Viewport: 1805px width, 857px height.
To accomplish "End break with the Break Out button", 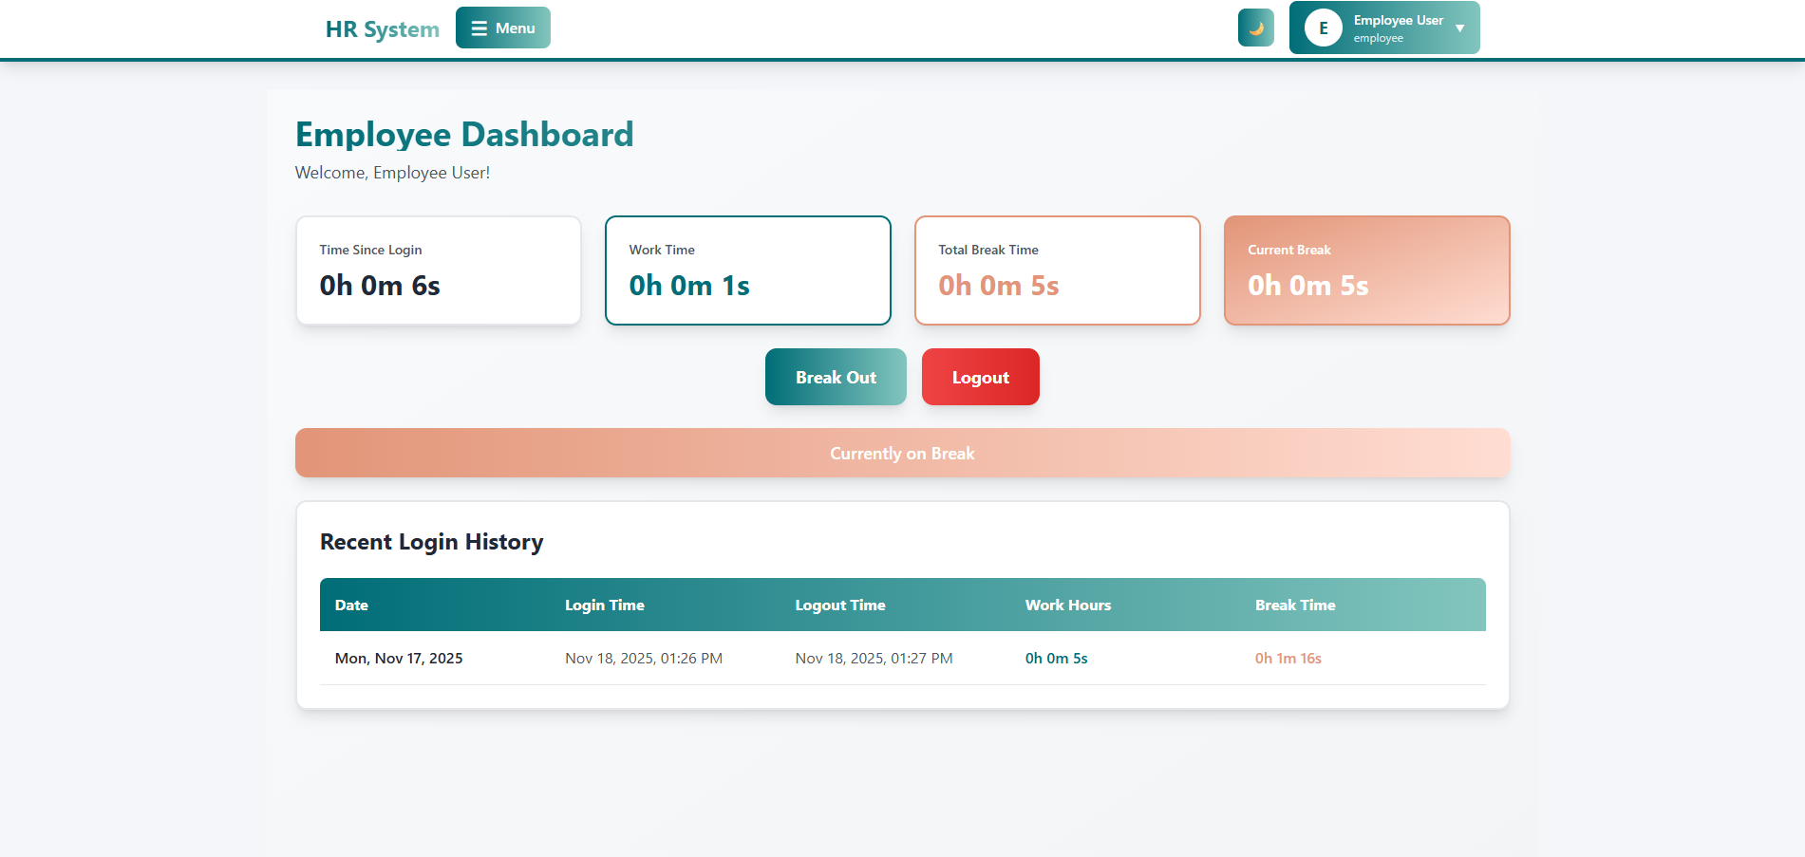I will pyautogui.click(x=836, y=377).
